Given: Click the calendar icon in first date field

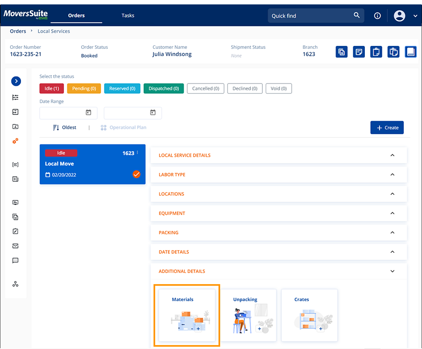Looking at the screenshot, I should click(x=88, y=113).
